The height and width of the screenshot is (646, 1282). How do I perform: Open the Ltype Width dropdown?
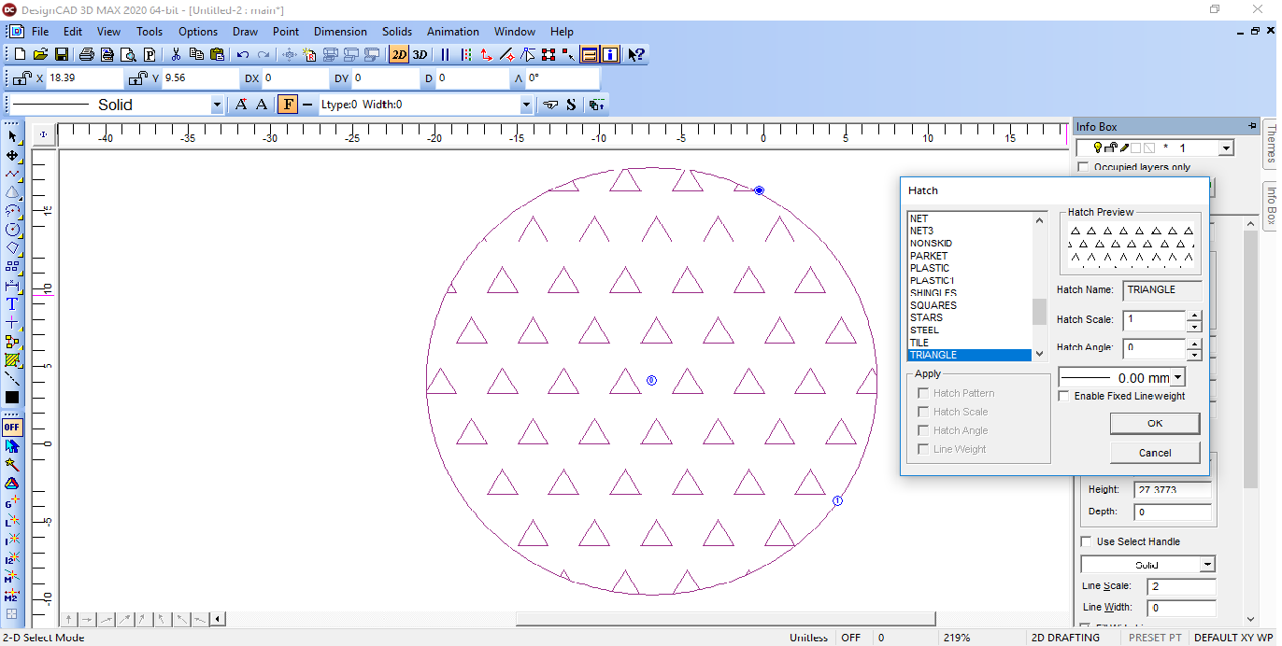point(526,105)
